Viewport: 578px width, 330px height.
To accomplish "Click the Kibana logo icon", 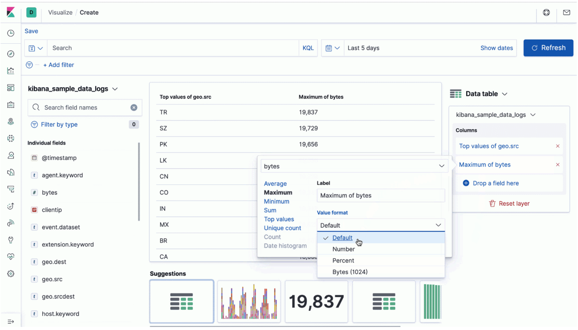I will pos(11,12).
